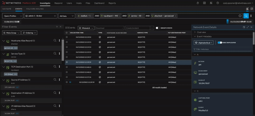This screenshot has width=255, height=116.
Task: Open options menu for IP Address Alias Record
Action: click(59, 106)
